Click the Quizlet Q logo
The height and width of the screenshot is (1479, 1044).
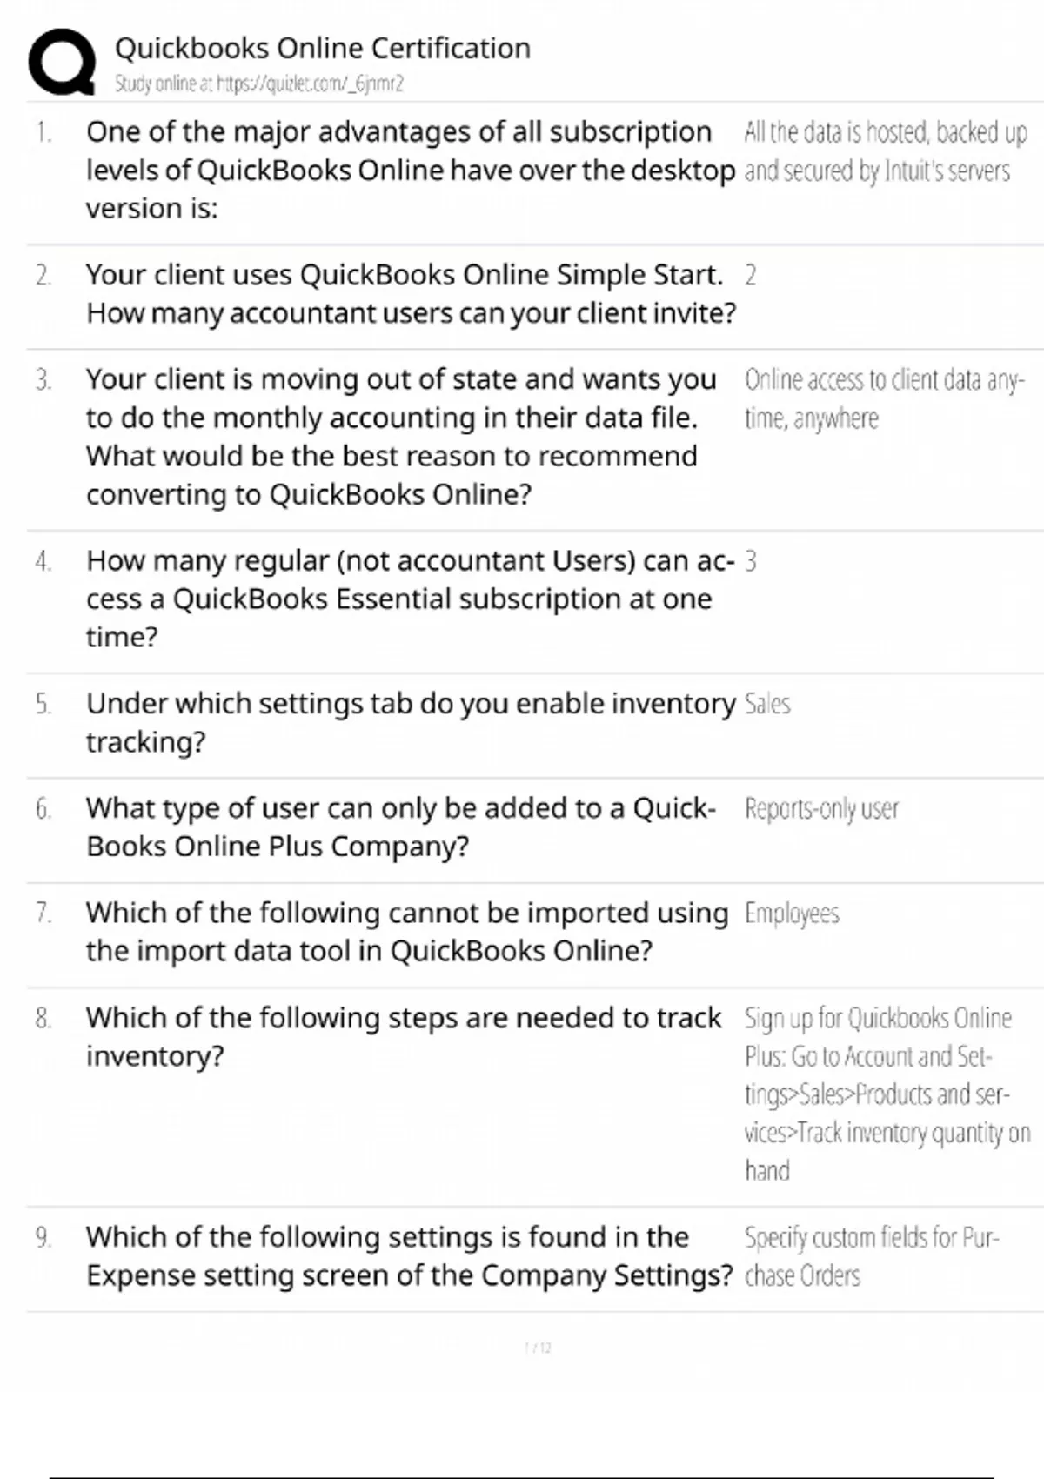coord(61,61)
